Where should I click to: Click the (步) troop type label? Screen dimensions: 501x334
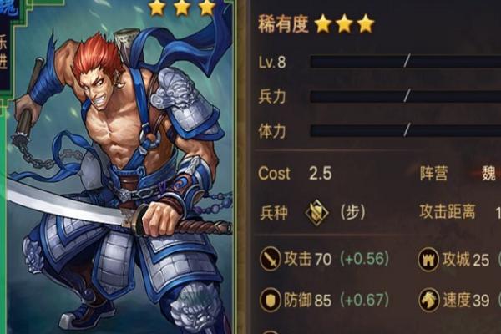(x=352, y=212)
